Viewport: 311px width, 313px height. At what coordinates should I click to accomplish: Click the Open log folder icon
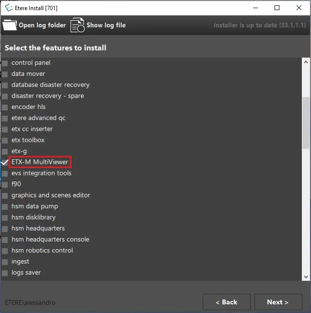point(9,25)
